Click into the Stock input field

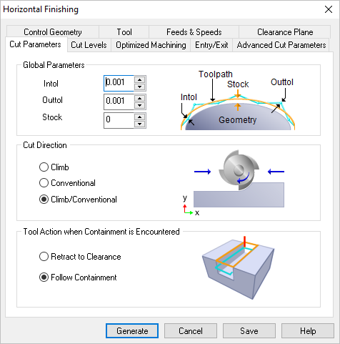click(x=119, y=120)
